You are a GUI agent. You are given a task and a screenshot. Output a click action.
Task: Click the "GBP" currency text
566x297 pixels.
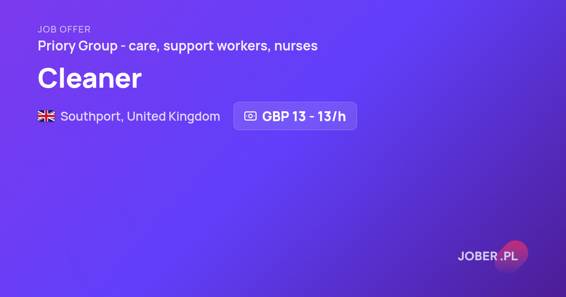[275, 116]
